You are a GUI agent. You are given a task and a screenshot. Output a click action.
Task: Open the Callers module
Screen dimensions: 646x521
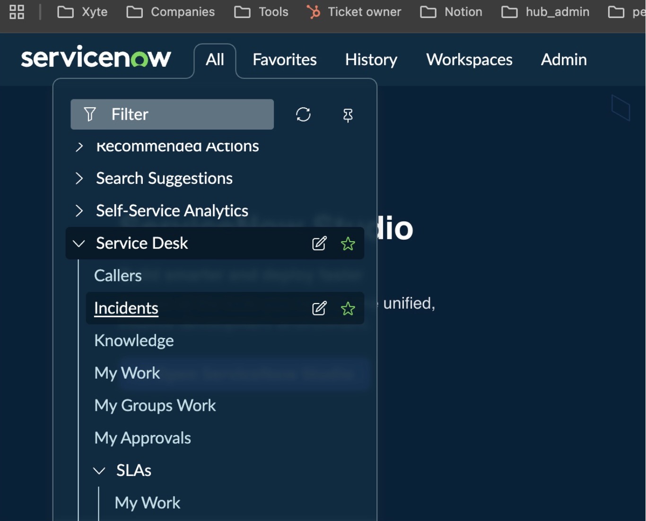tap(118, 276)
